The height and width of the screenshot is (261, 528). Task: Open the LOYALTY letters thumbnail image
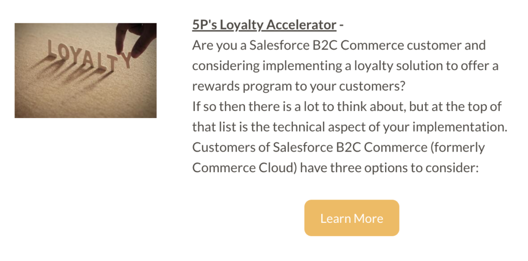click(x=86, y=70)
